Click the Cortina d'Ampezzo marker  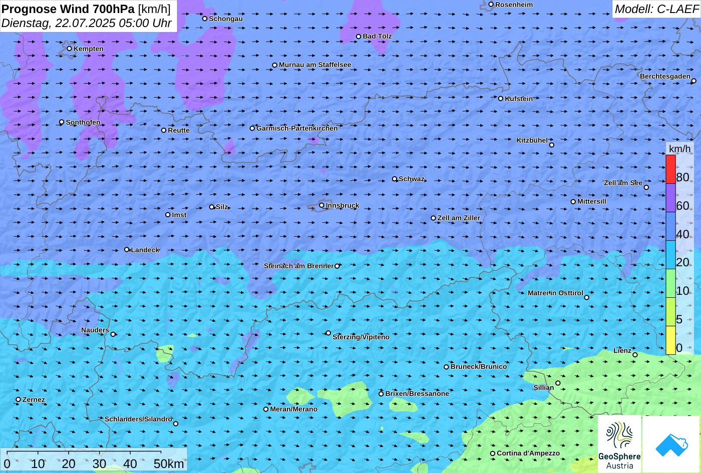(493, 453)
